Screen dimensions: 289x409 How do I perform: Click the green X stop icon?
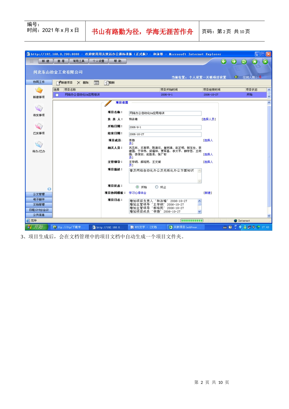tap(265, 62)
